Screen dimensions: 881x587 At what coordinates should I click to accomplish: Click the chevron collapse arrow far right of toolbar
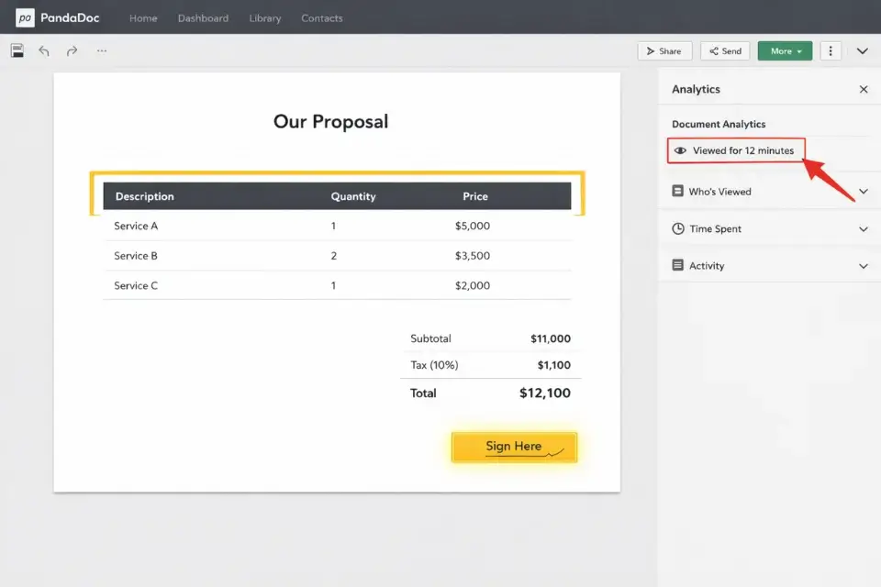(862, 50)
